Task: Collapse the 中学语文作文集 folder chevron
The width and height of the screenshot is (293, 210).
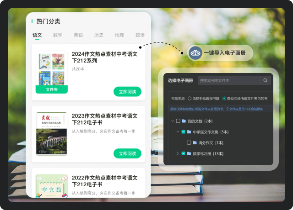Action: tap(178, 132)
